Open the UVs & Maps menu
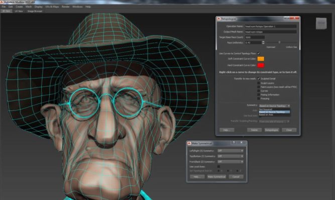The height and width of the screenshot is (200, 335). 52,6
